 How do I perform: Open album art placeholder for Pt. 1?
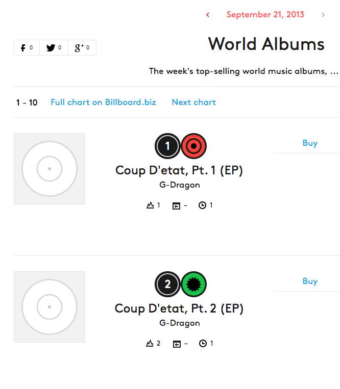(x=50, y=169)
